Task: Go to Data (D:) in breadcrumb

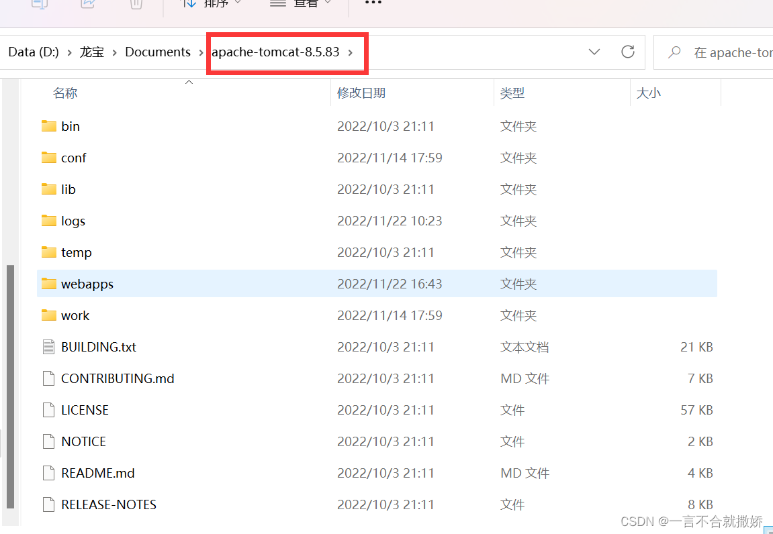Action: tap(34, 52)
